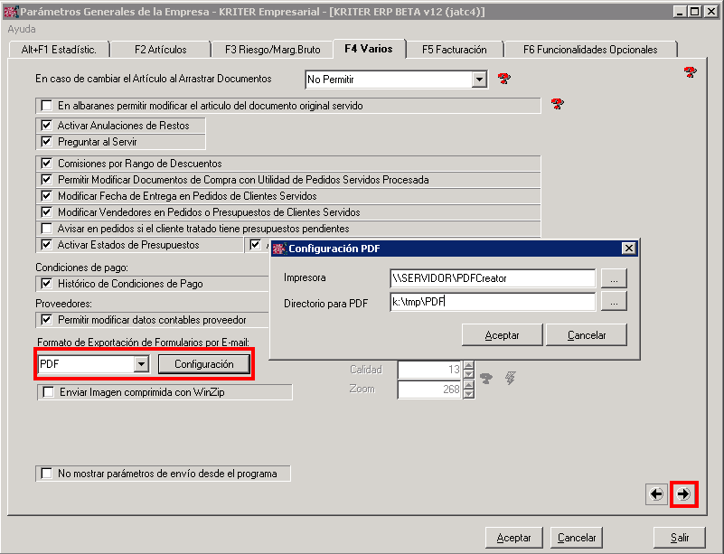This screenshot has height=554, width=724.
Task: Maximize the KRITER window
Action: pyautogui.click(x=694, y=12)
